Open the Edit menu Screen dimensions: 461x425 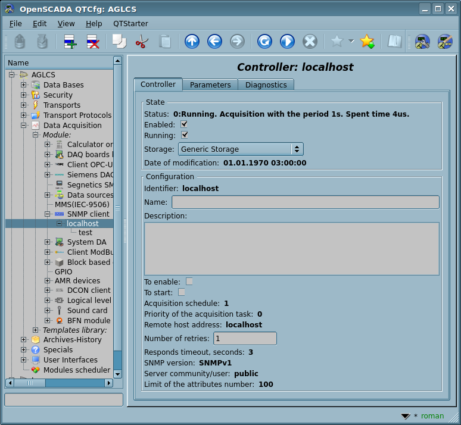pyautogui.click(x=39, y=23)
